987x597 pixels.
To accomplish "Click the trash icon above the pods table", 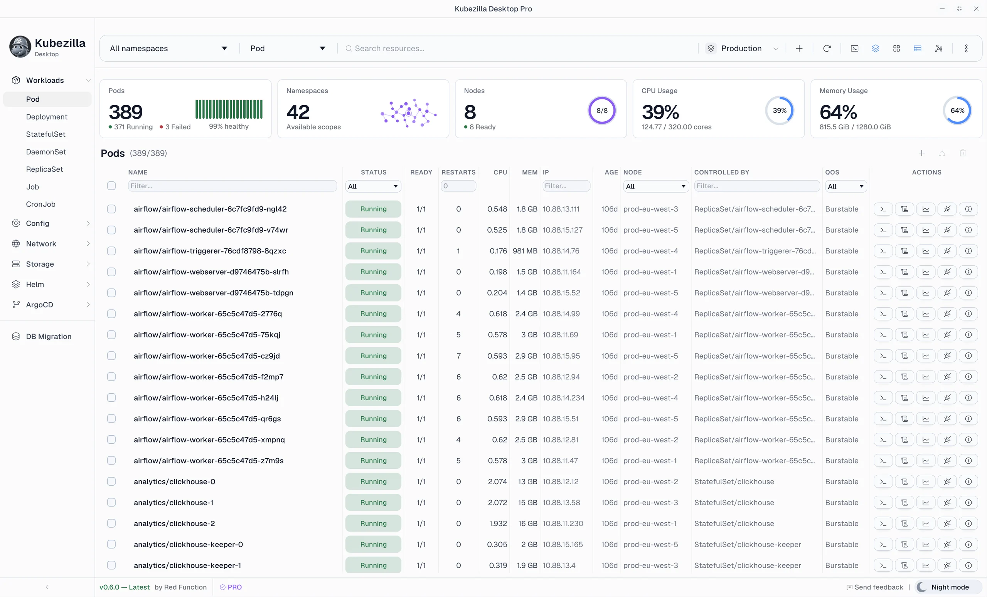I will (963, 153).
